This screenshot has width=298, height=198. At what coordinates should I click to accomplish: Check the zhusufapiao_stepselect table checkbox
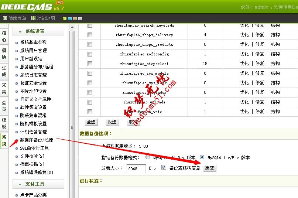(x=90, y=64)
